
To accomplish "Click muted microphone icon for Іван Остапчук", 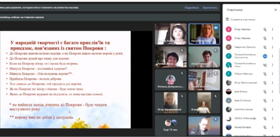I will [x=265, y=100].
